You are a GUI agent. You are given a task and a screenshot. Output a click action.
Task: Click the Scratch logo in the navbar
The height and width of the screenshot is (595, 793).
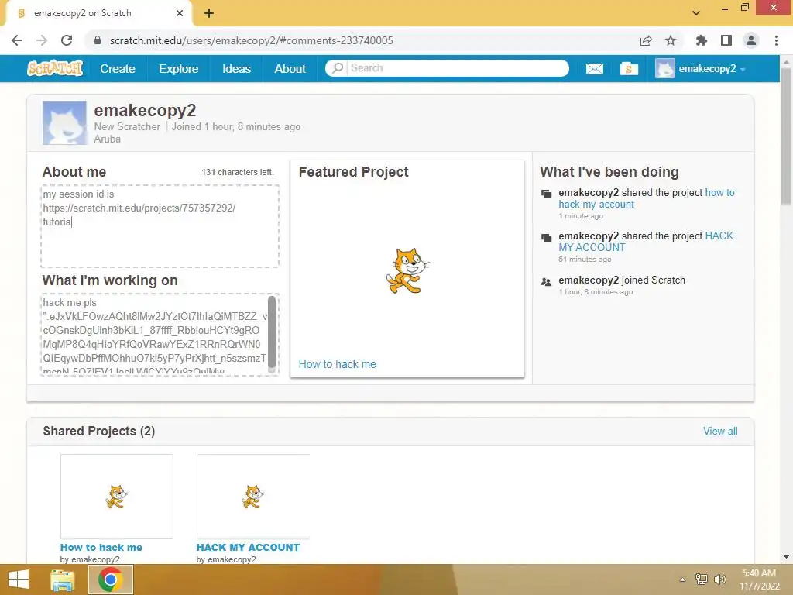click(55, 68)
